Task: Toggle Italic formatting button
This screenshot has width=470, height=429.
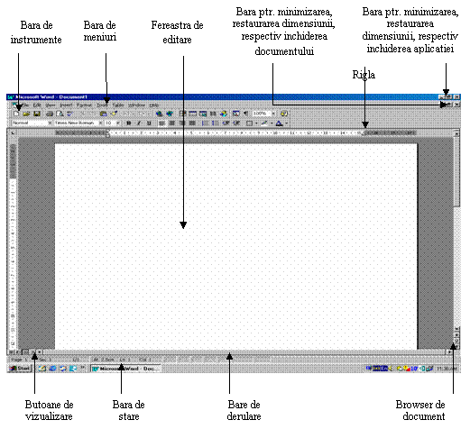Action: (x=139, y=123)
